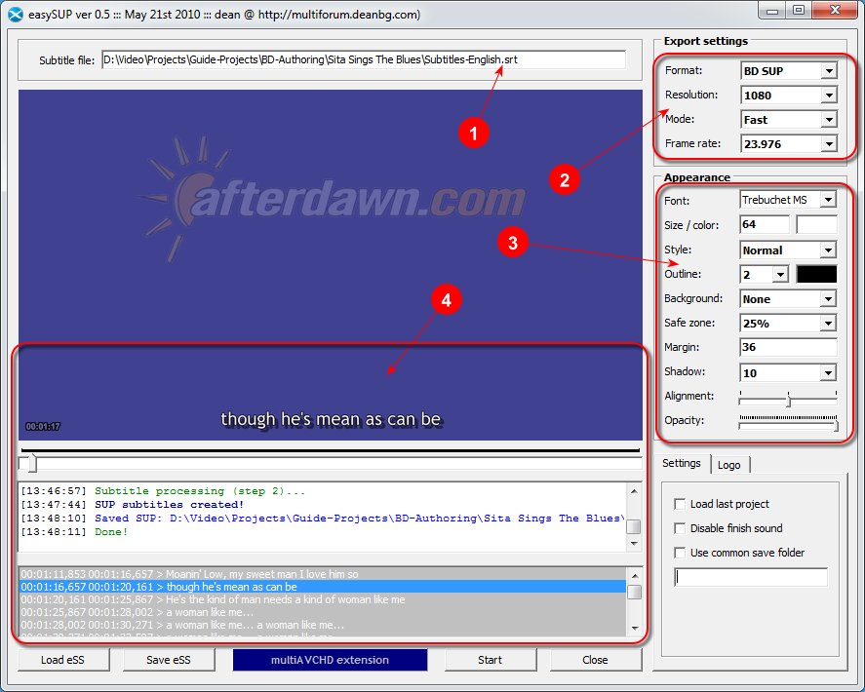The width and height of the screenshot is (865, 692).
Task: Click the black outline color swatch
Action: pyautogui.click(x=816, y=274)
